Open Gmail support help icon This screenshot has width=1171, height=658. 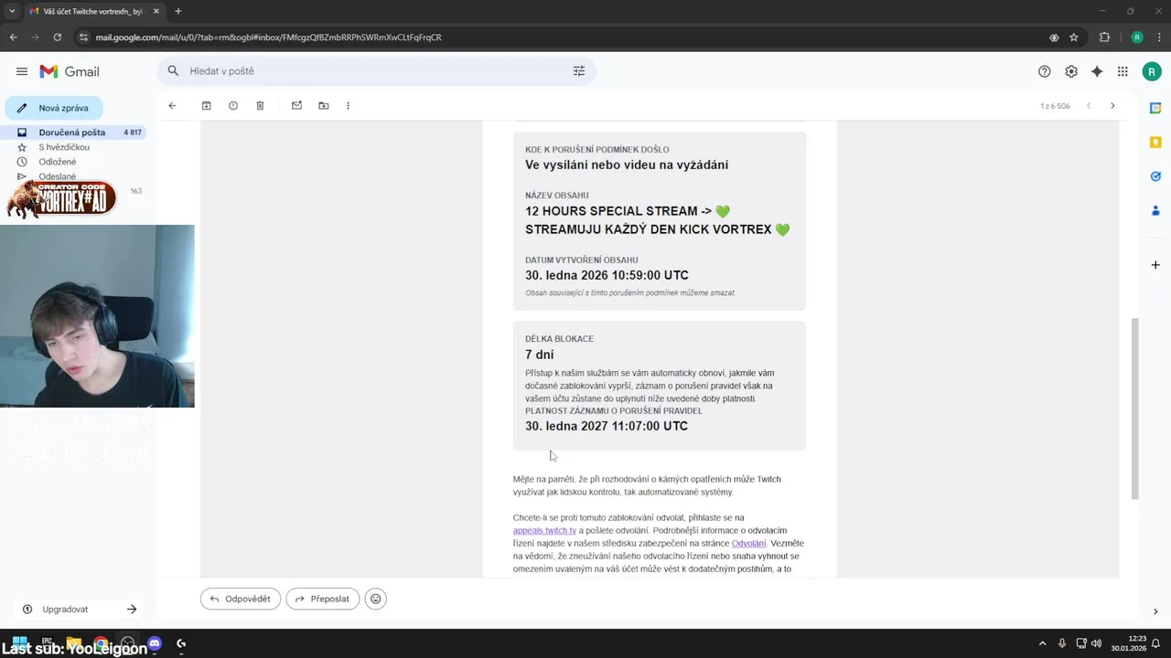(x=1045, y=71)
